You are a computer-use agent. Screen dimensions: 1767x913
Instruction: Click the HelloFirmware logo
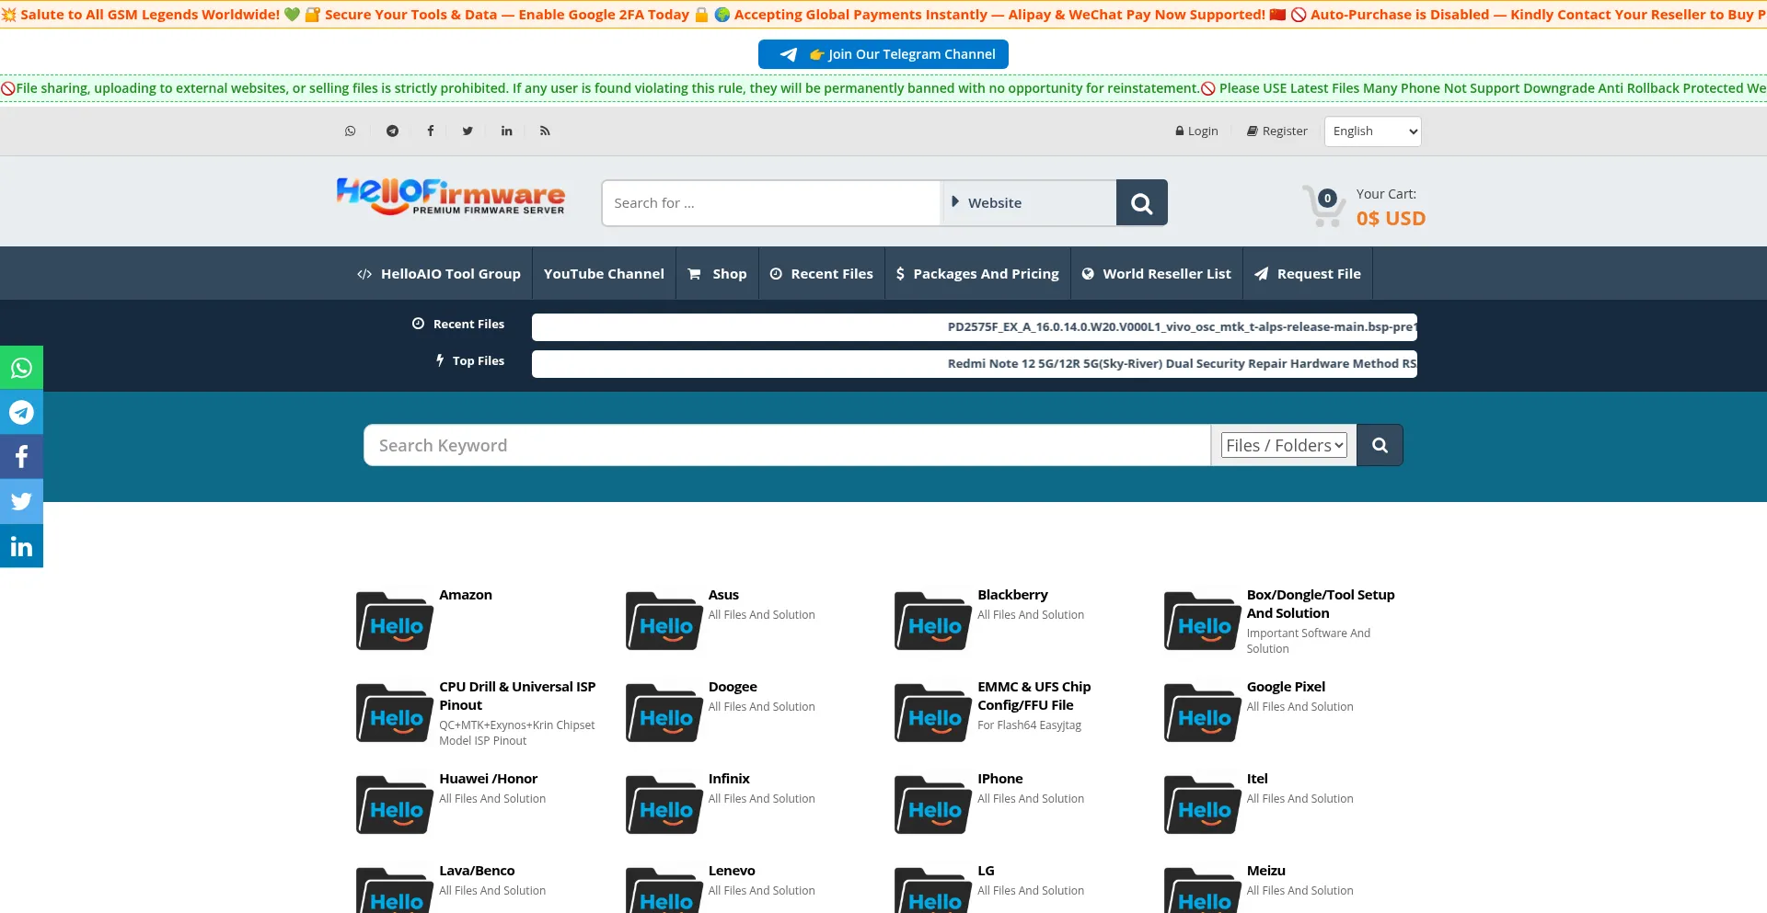click(451, 196)
